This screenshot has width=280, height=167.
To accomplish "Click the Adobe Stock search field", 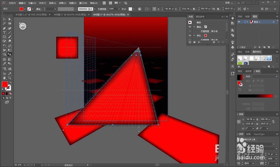I will tap(248, 3).
